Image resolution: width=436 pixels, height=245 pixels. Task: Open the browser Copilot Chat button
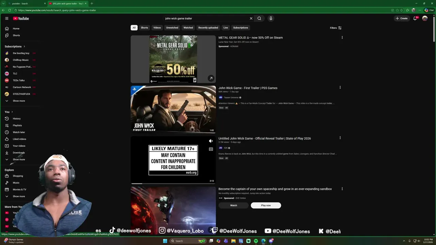pyautogui.click(x=429, y=10)
